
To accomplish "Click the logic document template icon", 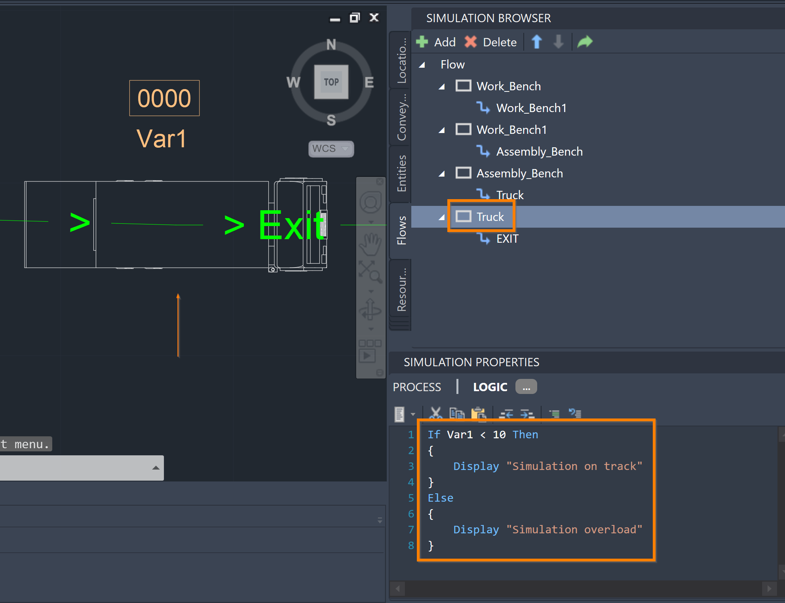I will pyautogui.click(x=399, y=414).
